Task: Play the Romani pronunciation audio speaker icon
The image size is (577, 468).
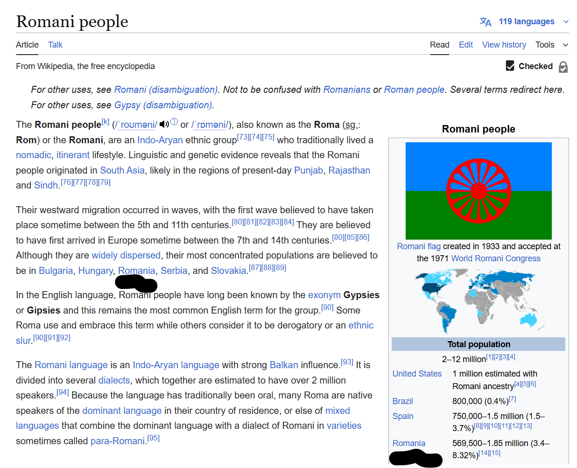Action: click(164, 124)
